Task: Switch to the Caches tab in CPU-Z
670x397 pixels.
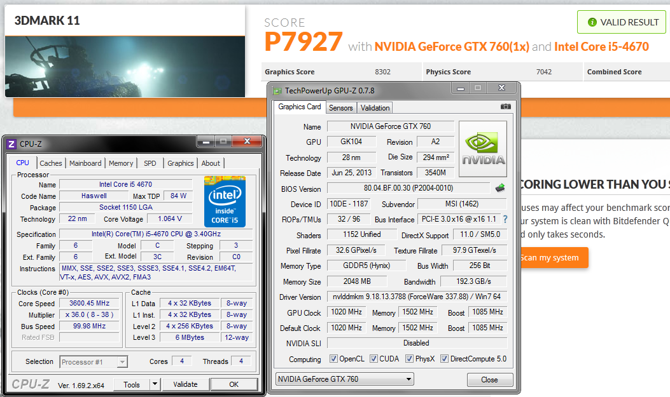Action: coord(51,163)
